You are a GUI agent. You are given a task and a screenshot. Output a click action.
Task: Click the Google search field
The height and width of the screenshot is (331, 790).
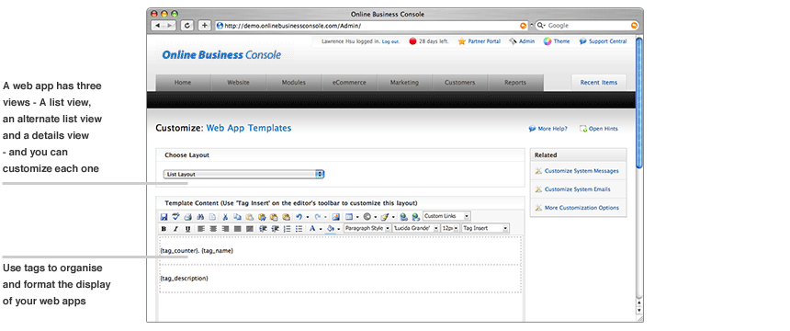click(586, 25)
